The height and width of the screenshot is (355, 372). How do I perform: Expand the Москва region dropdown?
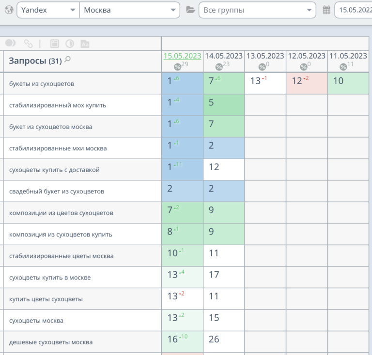(129, 10)
